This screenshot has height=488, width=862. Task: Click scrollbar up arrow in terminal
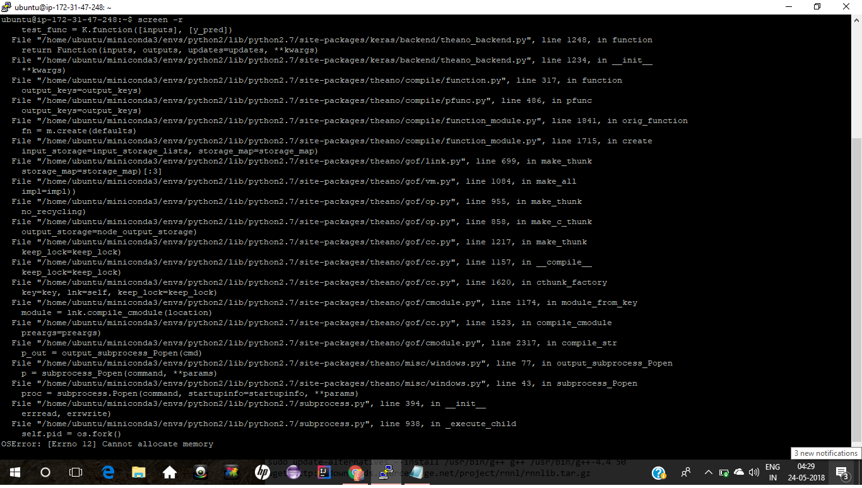coord(856,20)
